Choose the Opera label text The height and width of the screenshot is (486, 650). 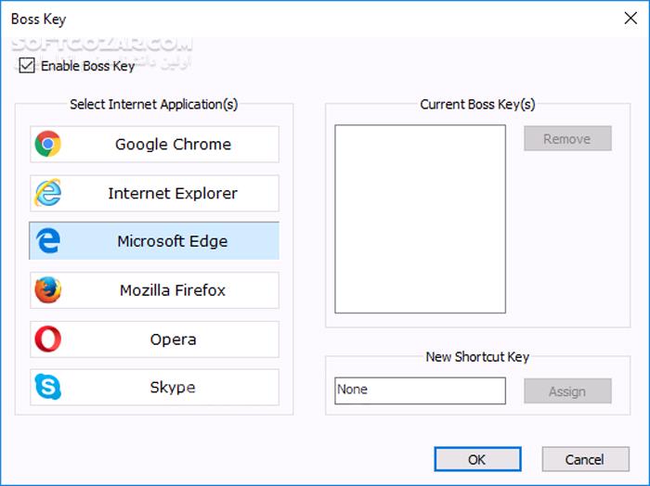click(x=173, y=339)
